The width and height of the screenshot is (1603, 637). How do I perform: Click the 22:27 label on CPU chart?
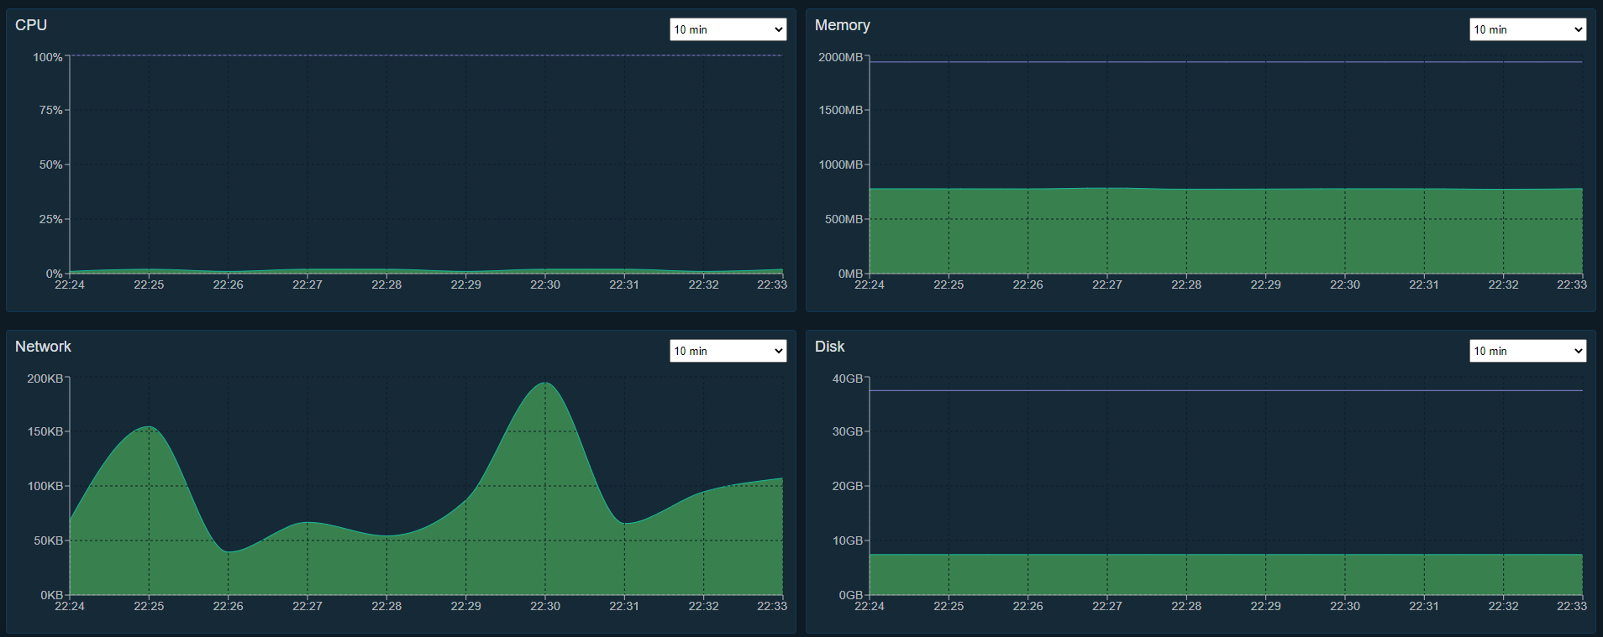tap(307, 285)
